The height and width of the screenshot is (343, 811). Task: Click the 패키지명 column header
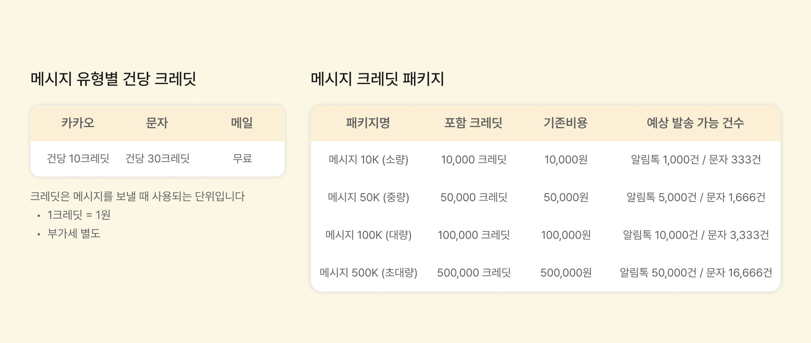click(x=368, y=123)
